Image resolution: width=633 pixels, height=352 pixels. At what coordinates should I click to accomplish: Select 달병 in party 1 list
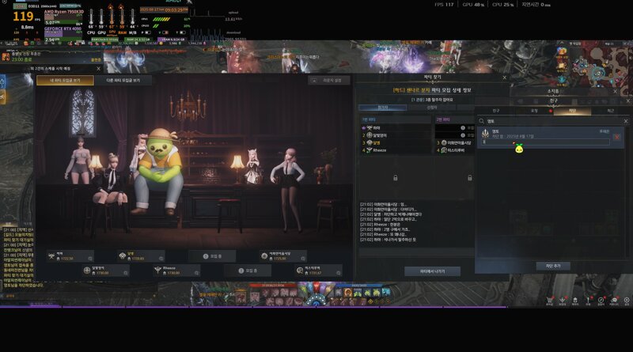coord(396,143)
